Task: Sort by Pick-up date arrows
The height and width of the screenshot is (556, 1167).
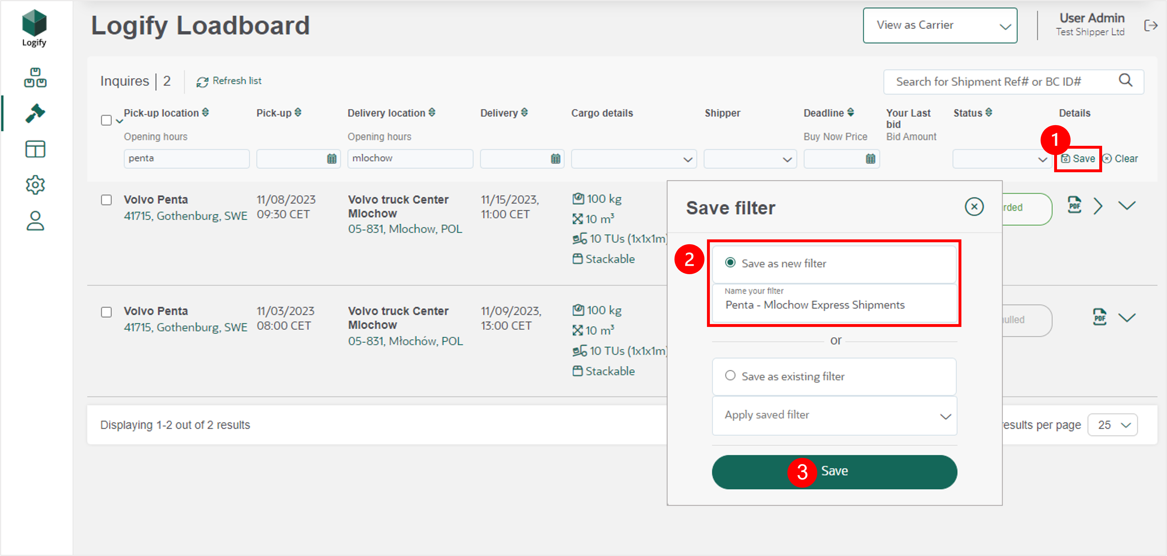Action: pos(298,112)
